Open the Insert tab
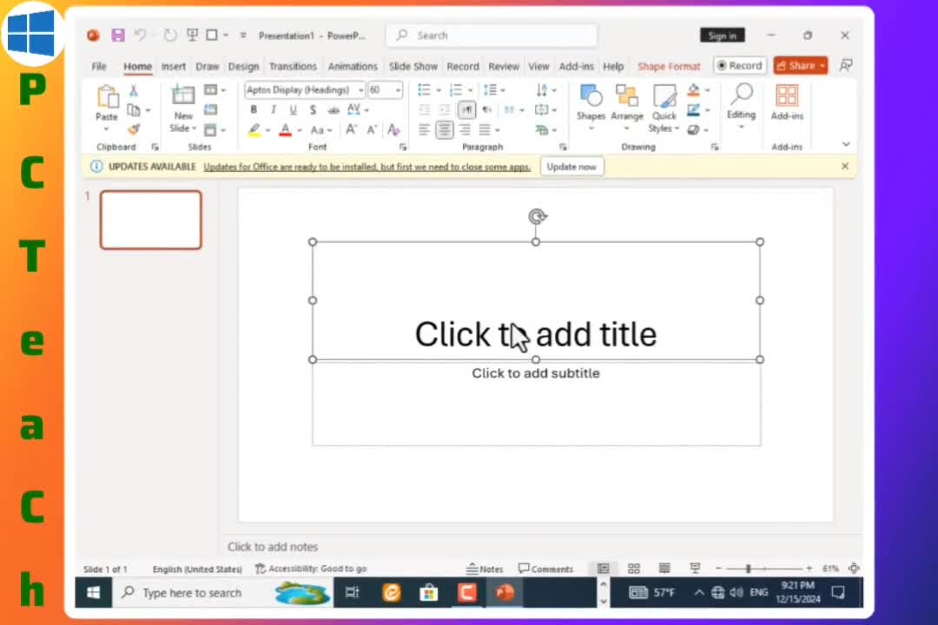Screen dimensions: 938x625 pyautogui.click(x=174, y=66)
